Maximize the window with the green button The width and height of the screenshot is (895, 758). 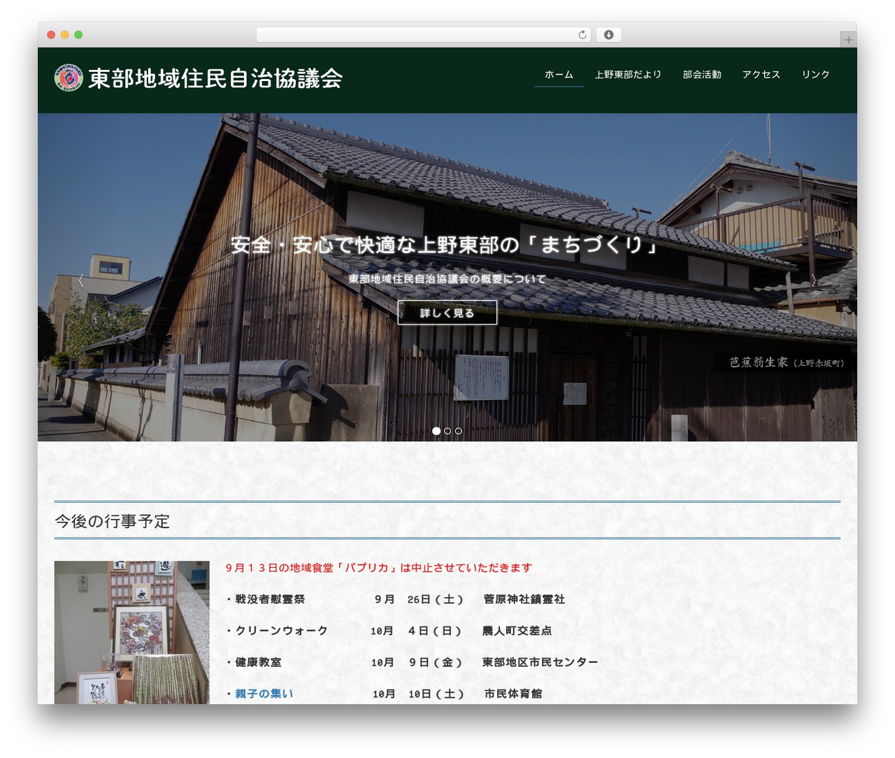pos(78,34)
